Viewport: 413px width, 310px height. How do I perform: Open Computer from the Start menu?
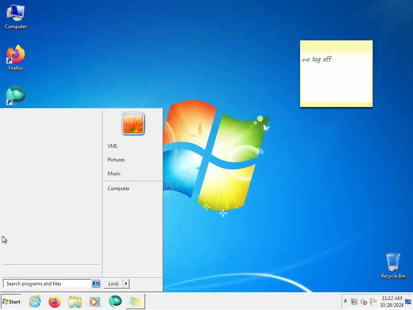pyautogui.click(x=119, y=189)
